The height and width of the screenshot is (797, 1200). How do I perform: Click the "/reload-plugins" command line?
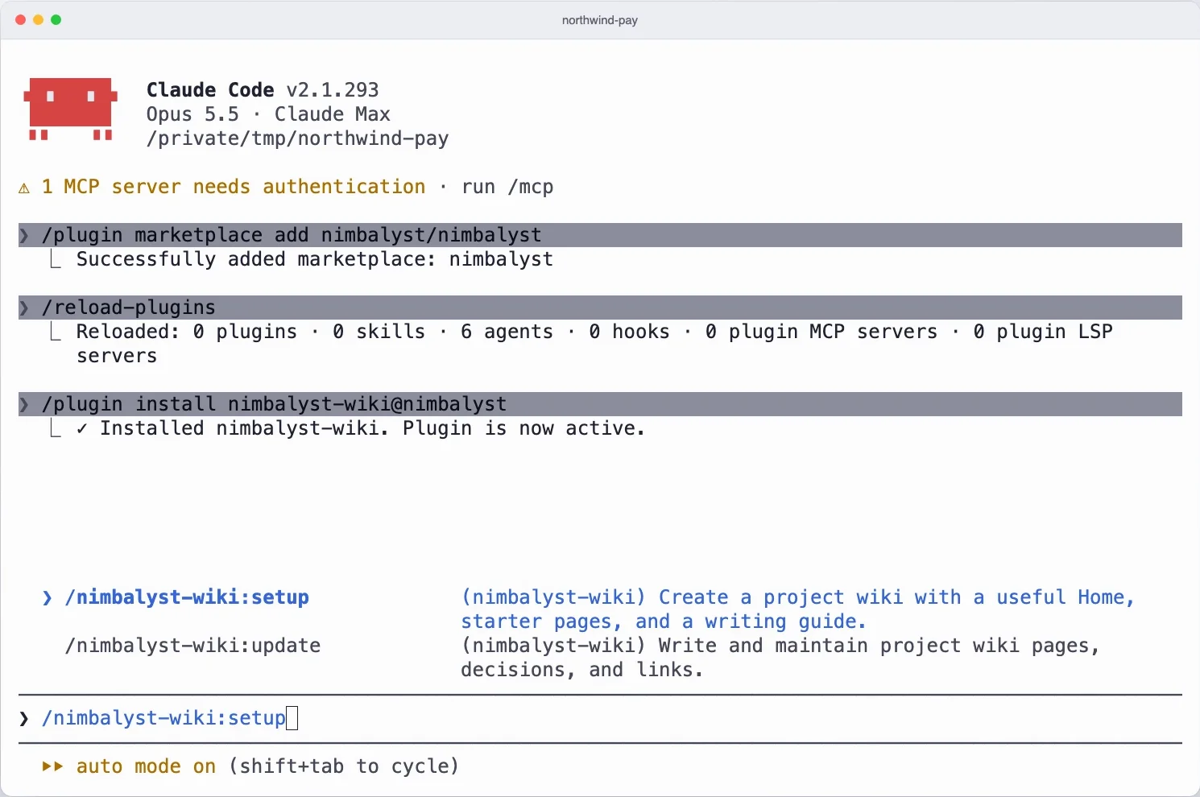pos(600,308)
